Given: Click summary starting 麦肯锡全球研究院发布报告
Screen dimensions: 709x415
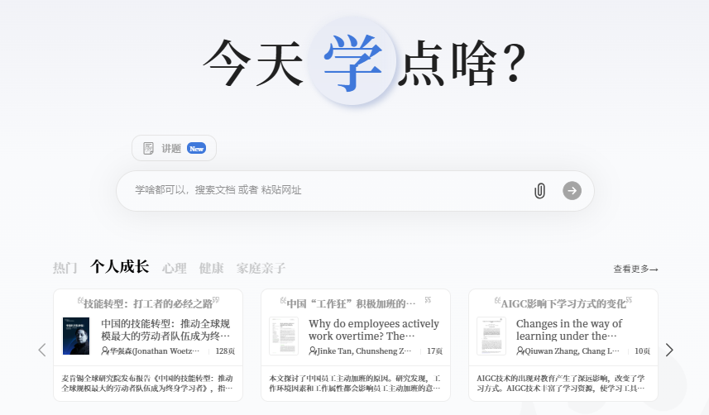Looking at the screenshot, I should pyautogui.click(x=147, y=384).
